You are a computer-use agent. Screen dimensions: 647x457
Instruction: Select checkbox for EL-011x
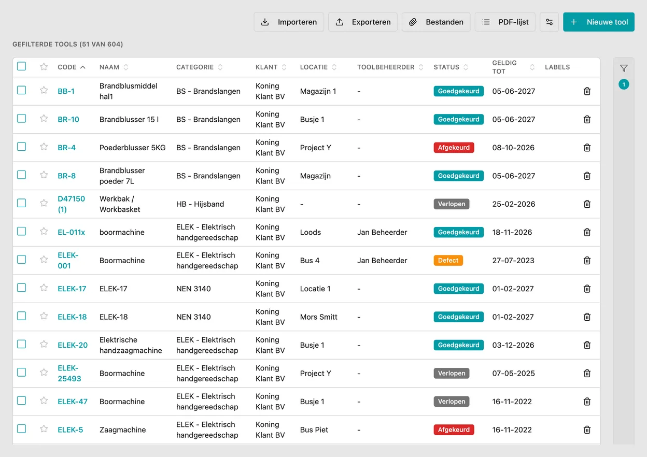[x=21, y=231]
